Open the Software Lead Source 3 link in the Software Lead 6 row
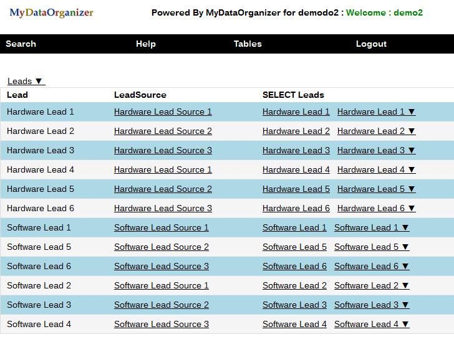Viewport: 454px width, 347px height. pos(161,267)
